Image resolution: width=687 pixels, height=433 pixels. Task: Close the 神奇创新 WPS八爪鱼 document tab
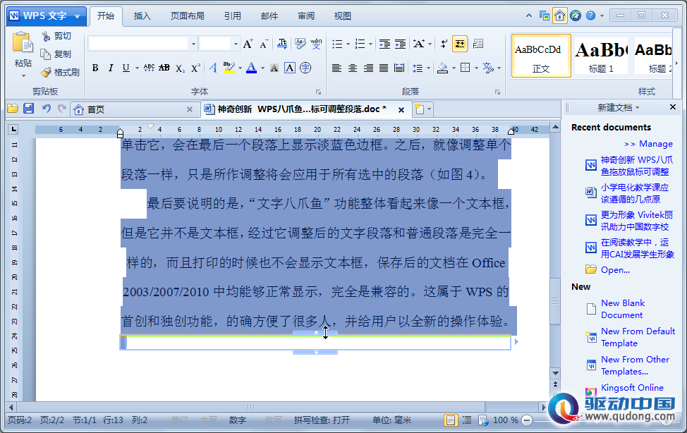pos(401,110)
